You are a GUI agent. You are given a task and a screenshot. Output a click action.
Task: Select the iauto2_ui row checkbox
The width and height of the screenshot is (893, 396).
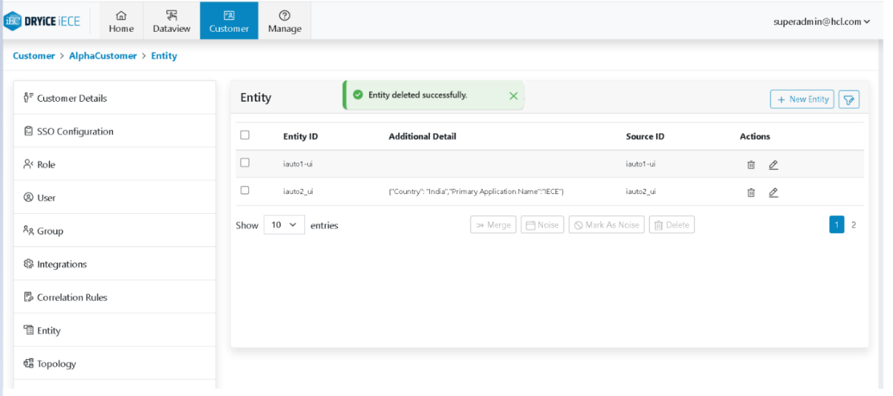click(245, 190)
